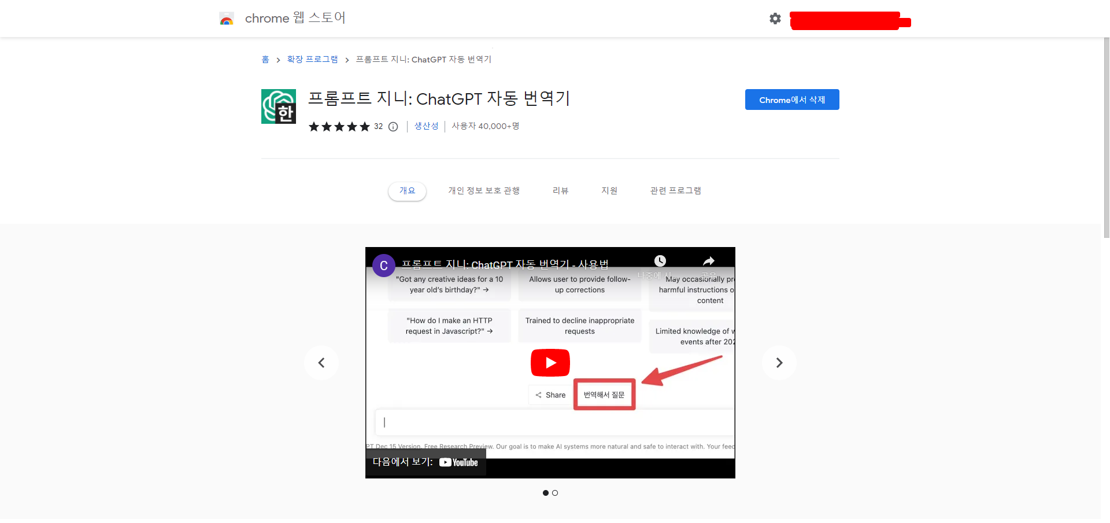
Task: Click the extension title 프롬프트 지니 heading
Action: click(x=439, y=99)
